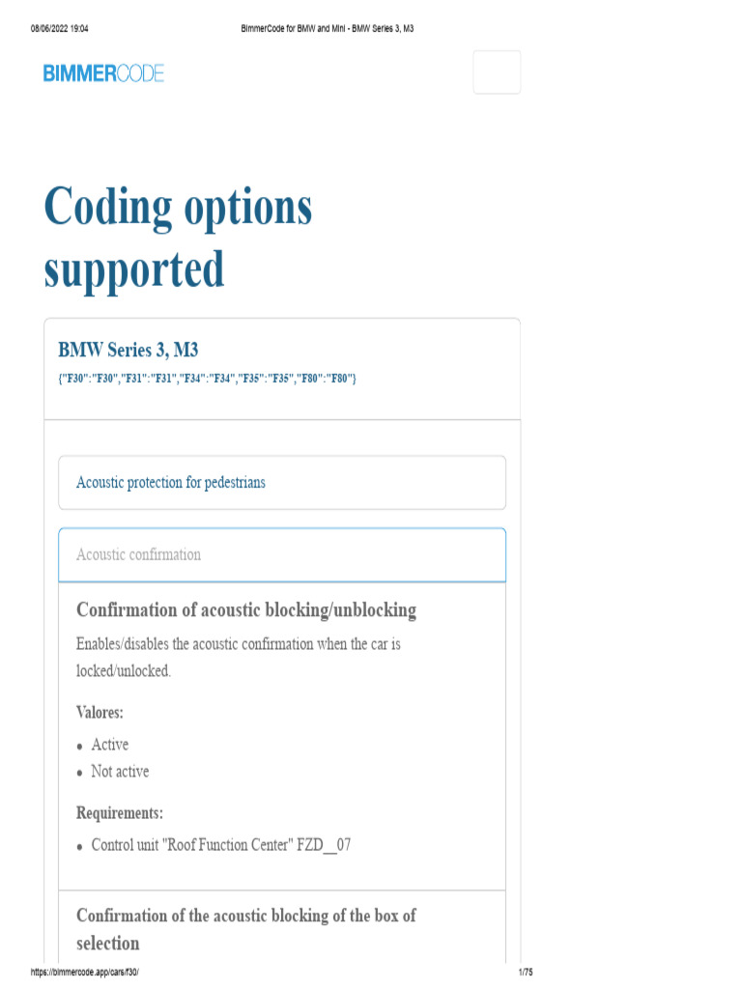The image size is (742, 989).
Task: Click the Coding options supported heading
Action: pos(178,238)
